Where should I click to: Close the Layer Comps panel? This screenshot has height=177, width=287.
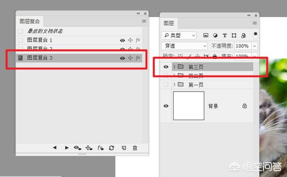click(x=145, y=13)
